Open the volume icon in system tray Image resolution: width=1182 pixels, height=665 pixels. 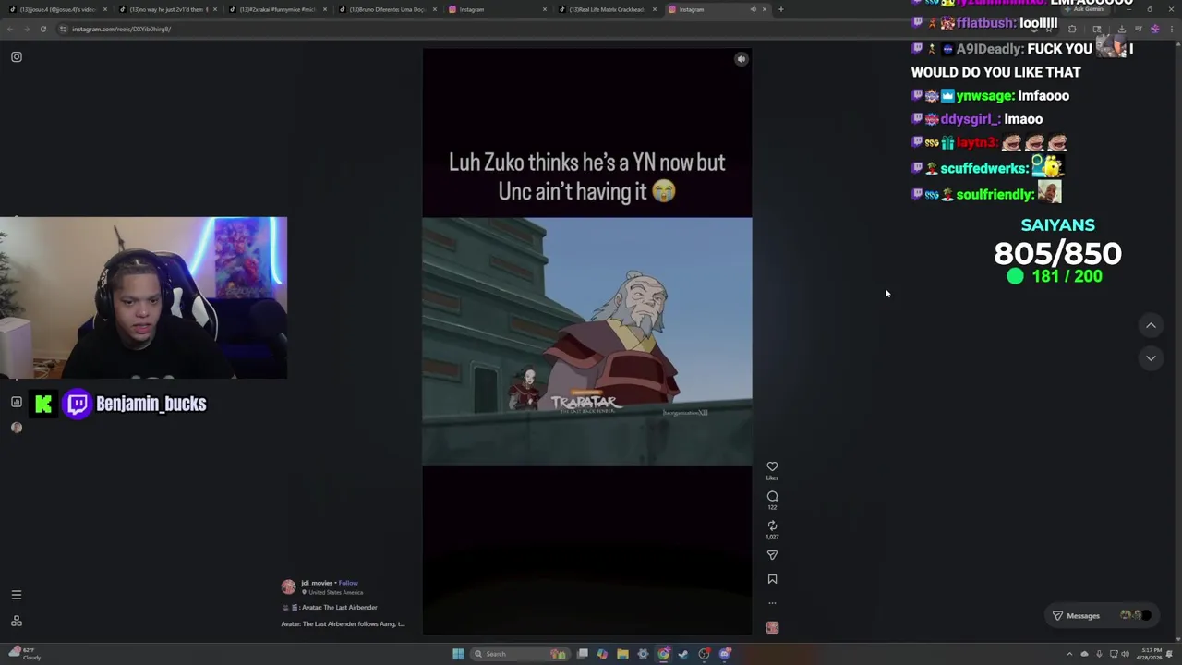point(1125,654)
